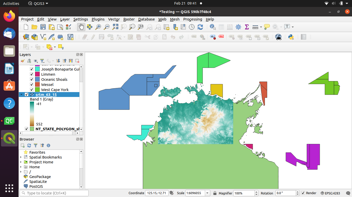Viewport: 352px width, 197px height.
Task: Open the Statistical Summary panel
Action: point(247,27)
